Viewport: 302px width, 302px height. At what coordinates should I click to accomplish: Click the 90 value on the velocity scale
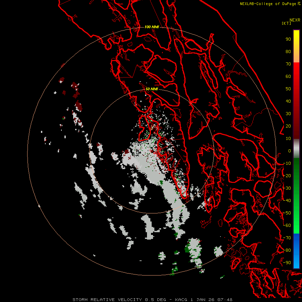288,39
